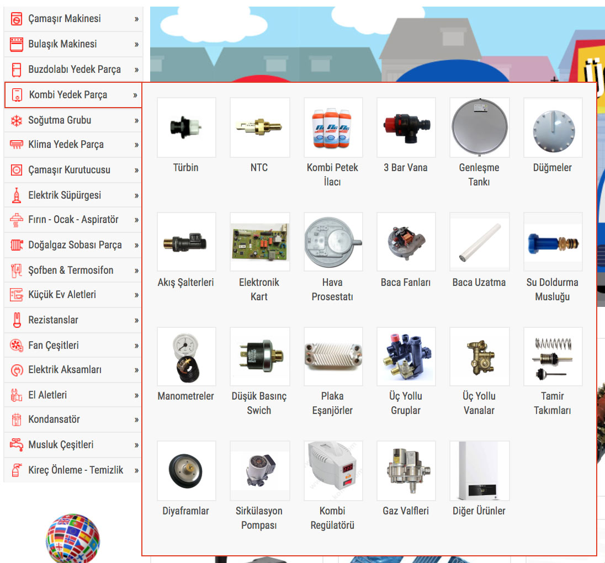Open the Diğer Ürünler boiler image
Screen dimensions: 605x563
pyautogui.click(x=480, y=471)
